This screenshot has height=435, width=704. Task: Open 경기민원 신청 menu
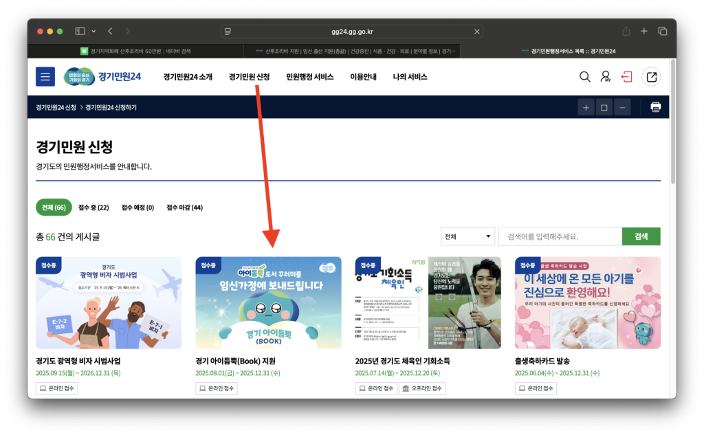tap(249, 77)
